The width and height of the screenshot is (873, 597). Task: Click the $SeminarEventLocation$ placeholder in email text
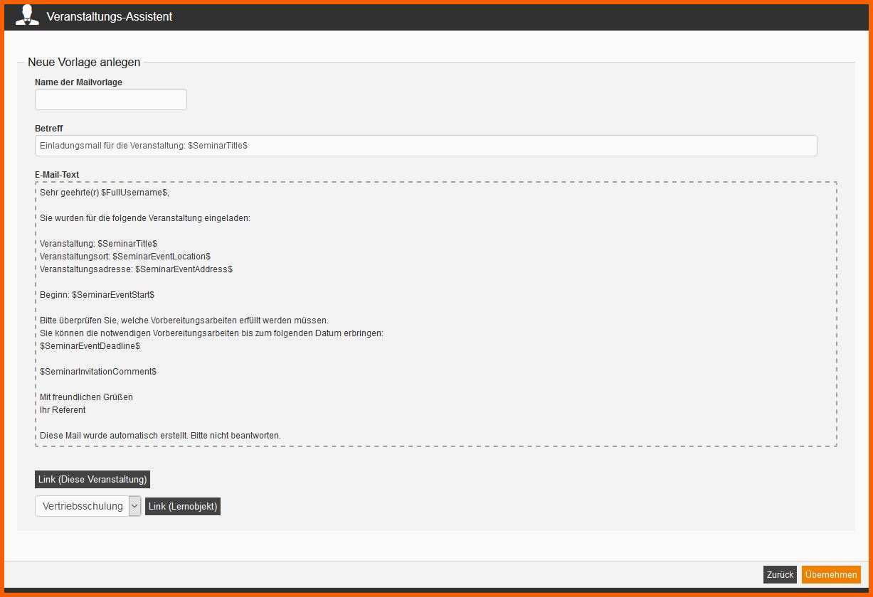(x=162, y=257)
